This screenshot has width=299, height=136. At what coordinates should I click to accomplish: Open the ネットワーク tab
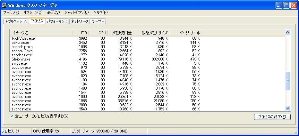(x=79, y=21)
